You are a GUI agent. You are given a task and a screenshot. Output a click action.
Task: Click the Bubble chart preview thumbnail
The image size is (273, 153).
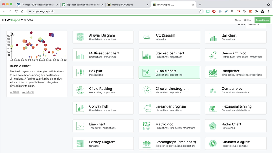pos(37,45)
